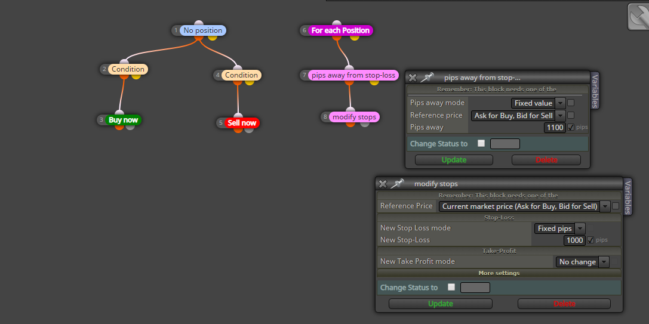Screen dimensions: 649x324
Task: Click Delete in pips away panel
Action: [546, 160]
